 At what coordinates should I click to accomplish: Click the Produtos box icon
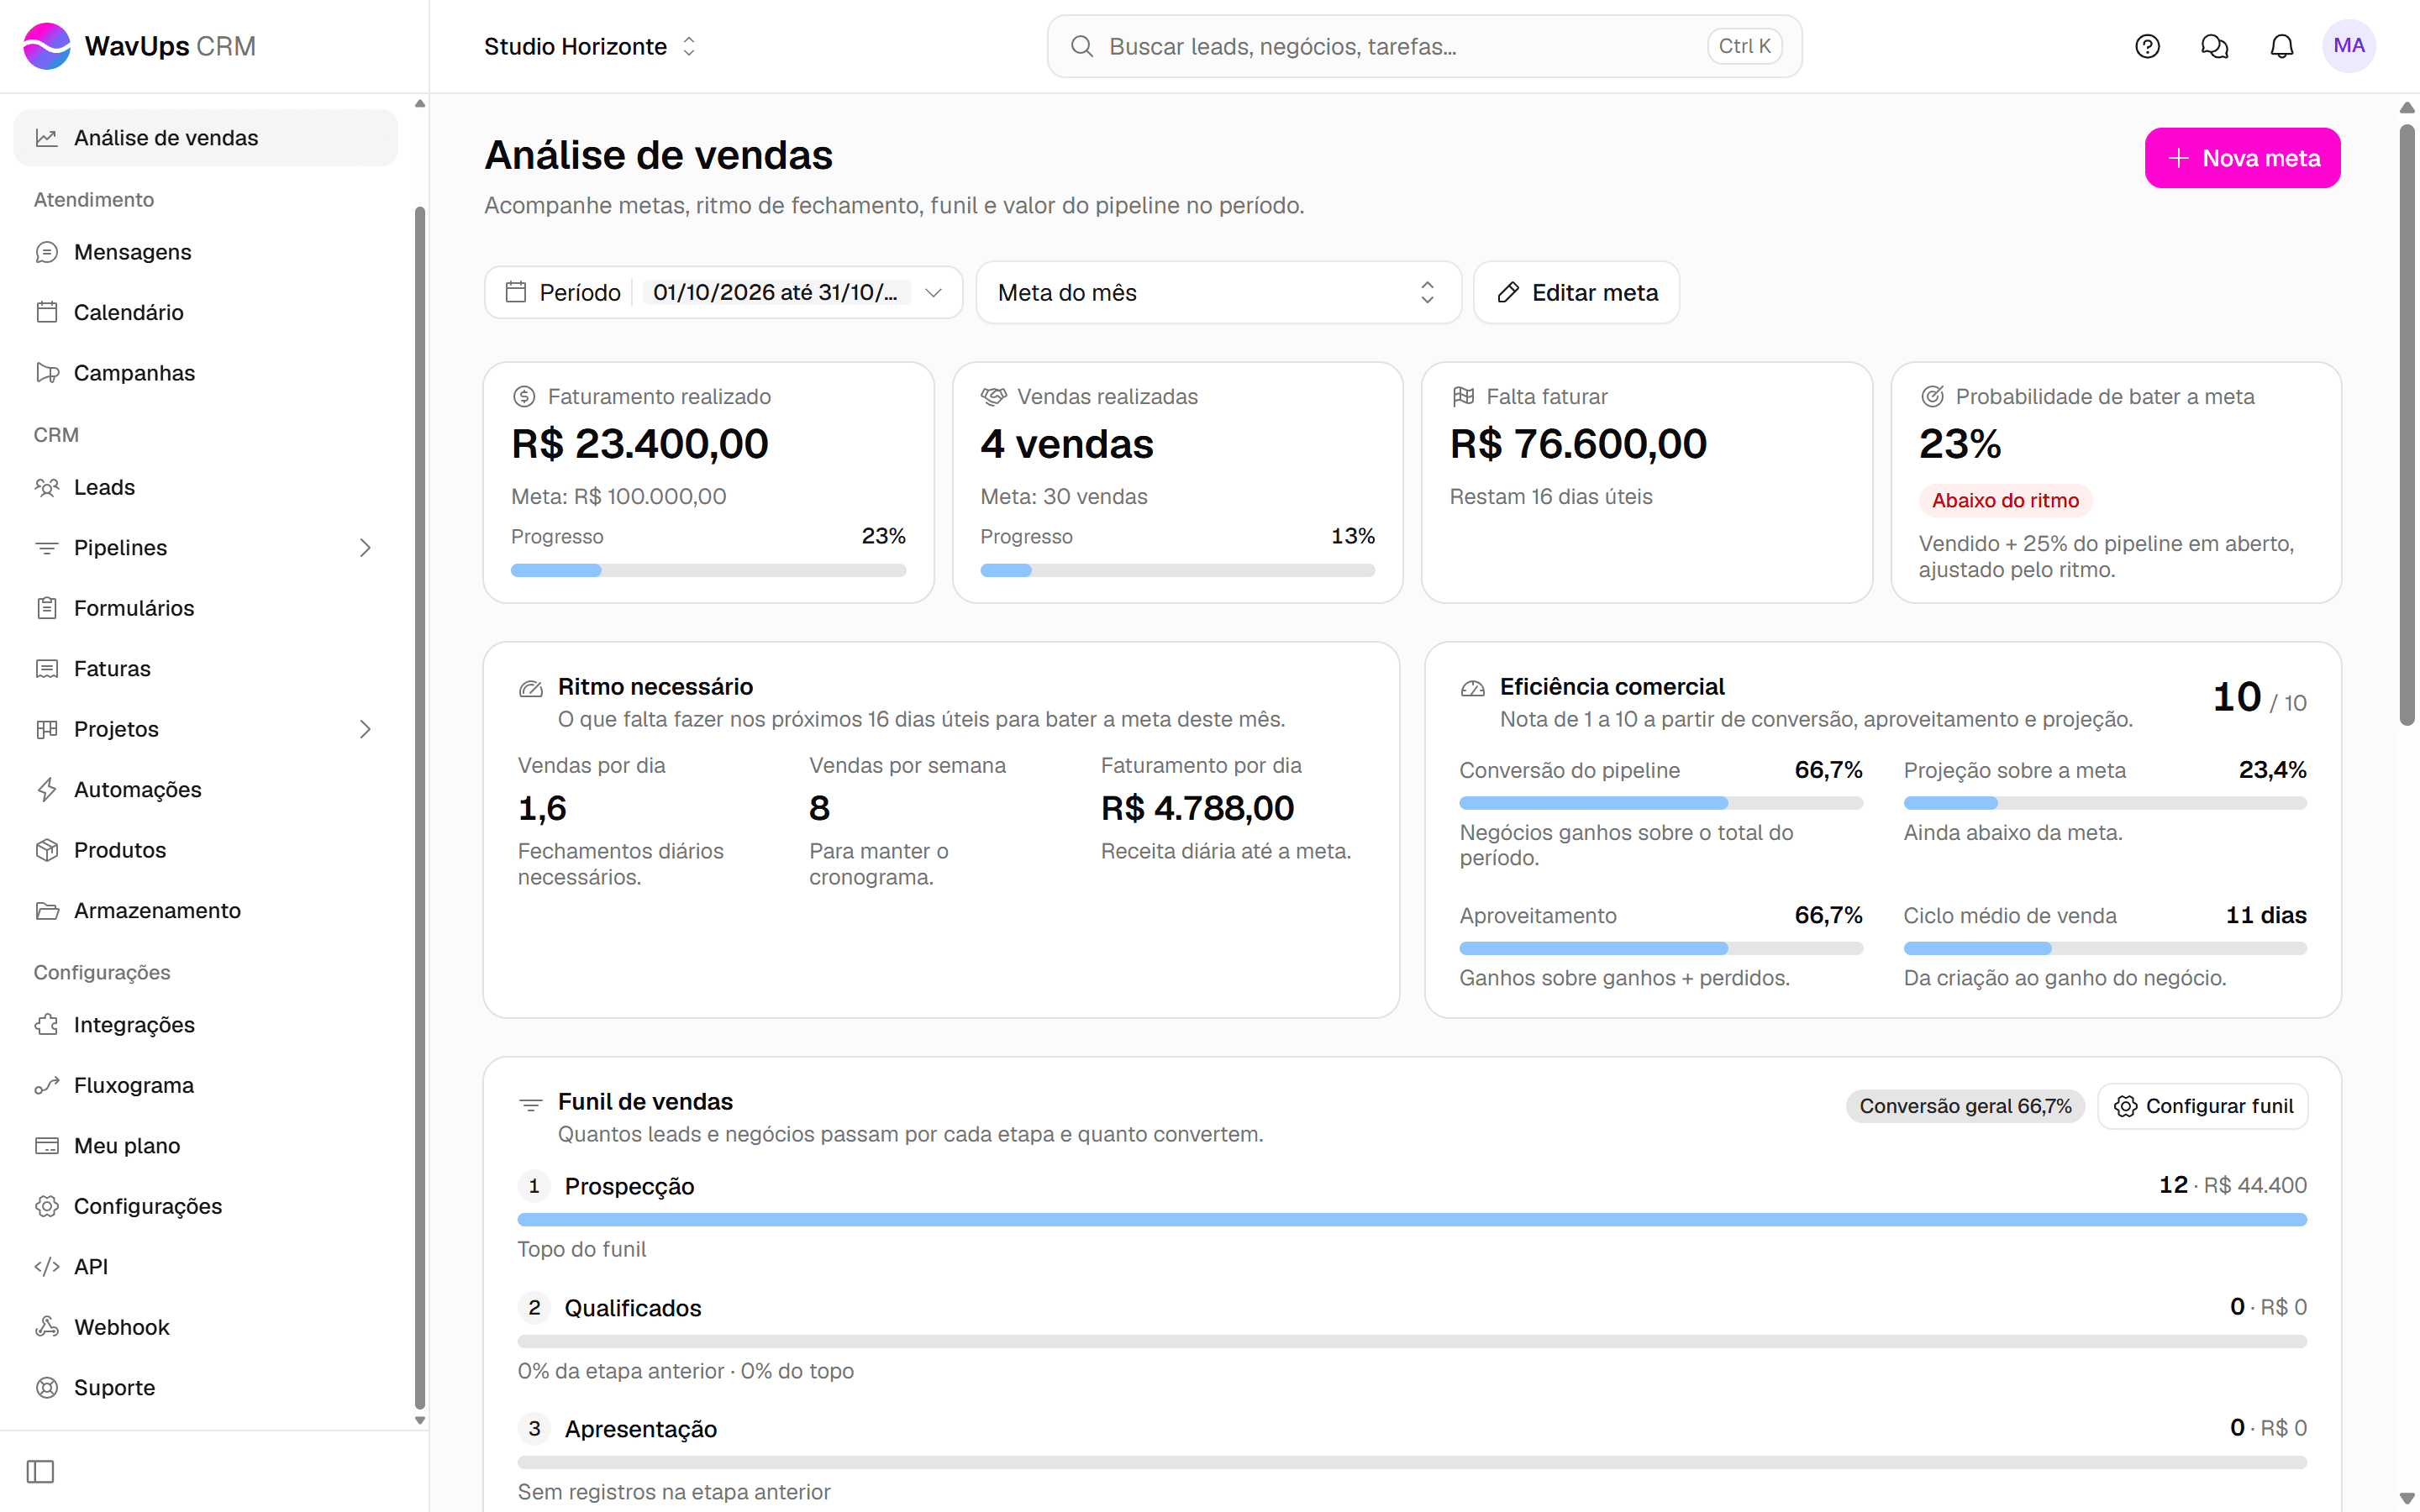(47, 850)
